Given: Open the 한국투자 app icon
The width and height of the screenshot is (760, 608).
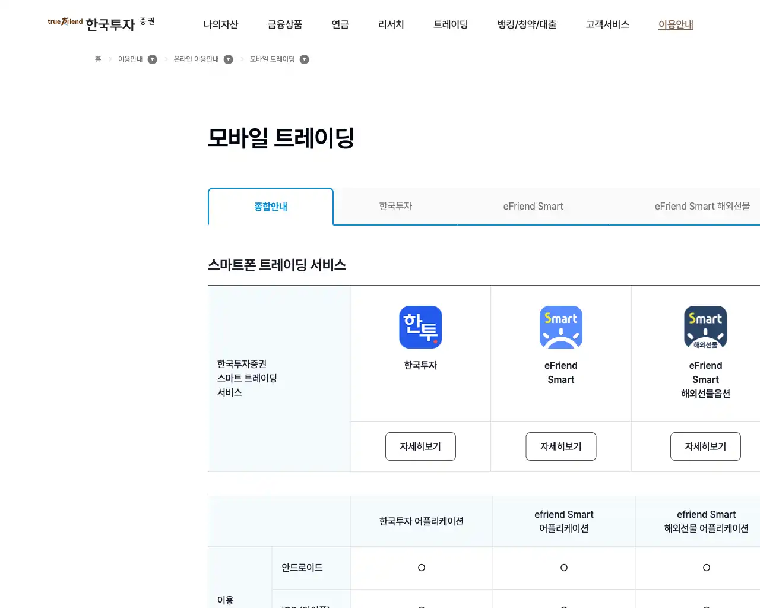Looking at the screenshot, I should click(x=420, y=327).
